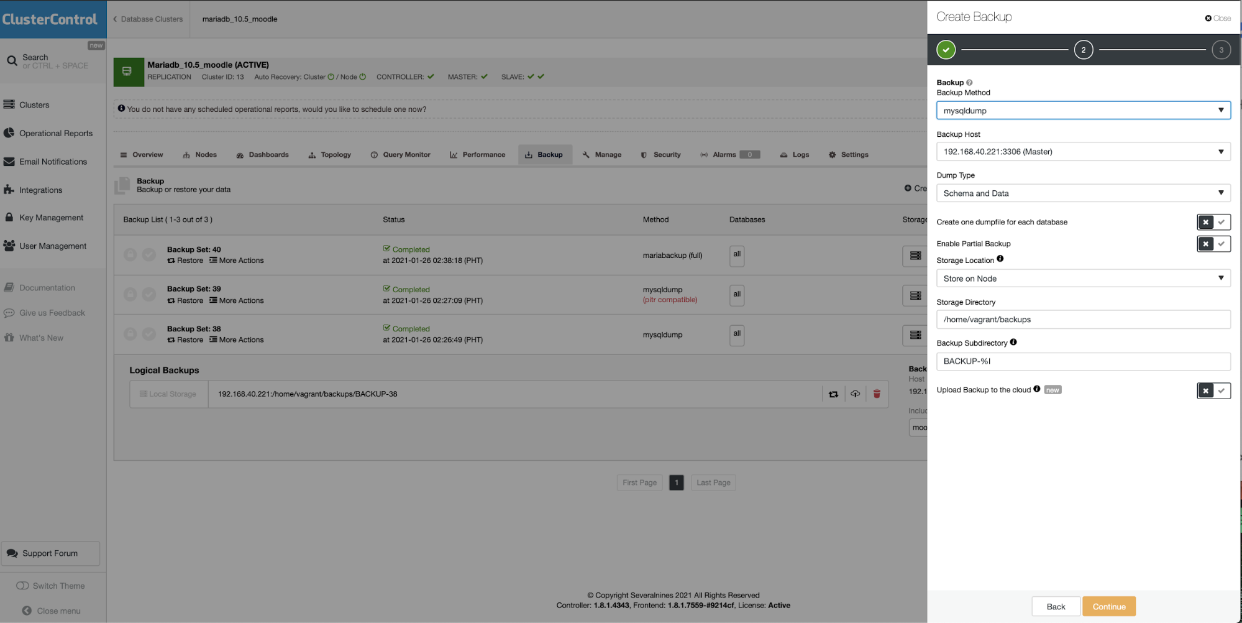Toggle Enable Partial Backup switch
This screenshot has height=623, width=1242.
click(1213, 244)
